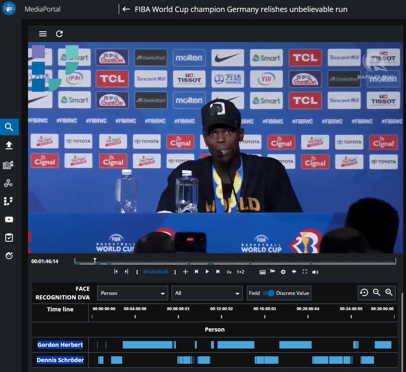Click the refresh icon above the video

[x=59, y=34]
